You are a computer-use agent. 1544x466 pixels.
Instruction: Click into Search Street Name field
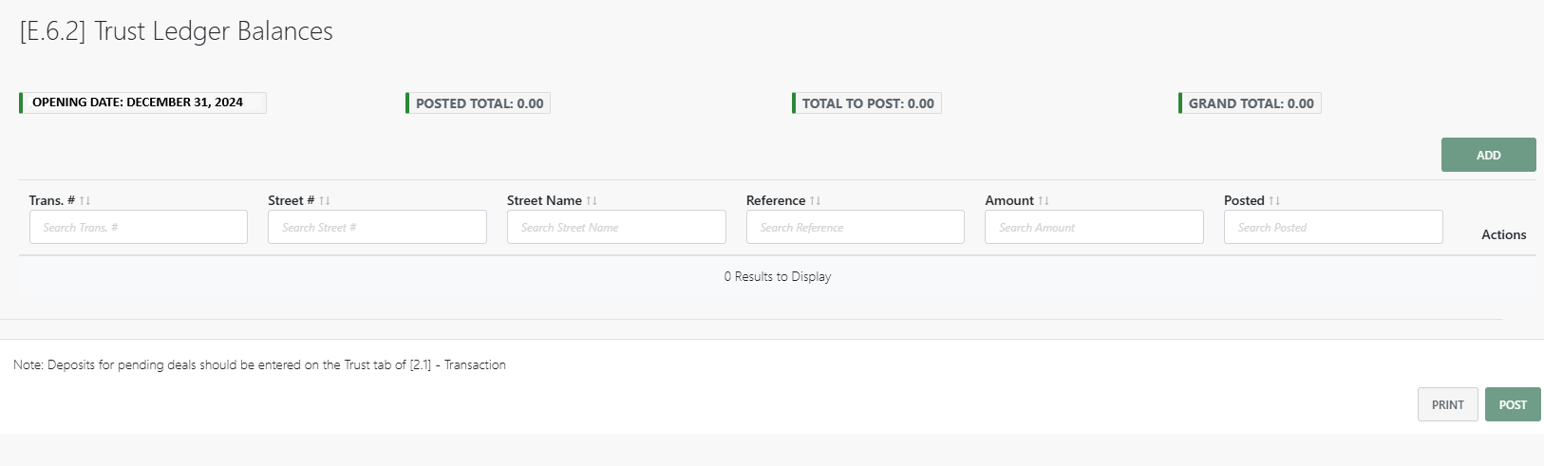click(x=616, y=228)
